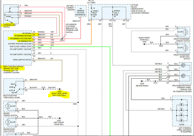Select the FRONT PASSENGER DOOR LOCK SWITCH caption

click(x=182, y=57)
